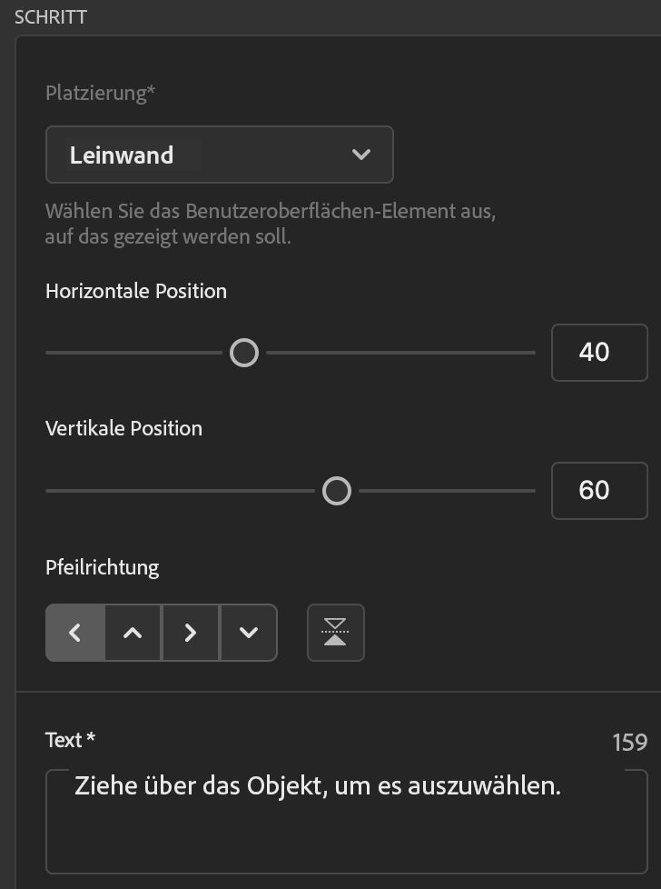Viewport: 661px width, 889px height.
Task: Click the Text * field label
Action: [x=71, y=741]
